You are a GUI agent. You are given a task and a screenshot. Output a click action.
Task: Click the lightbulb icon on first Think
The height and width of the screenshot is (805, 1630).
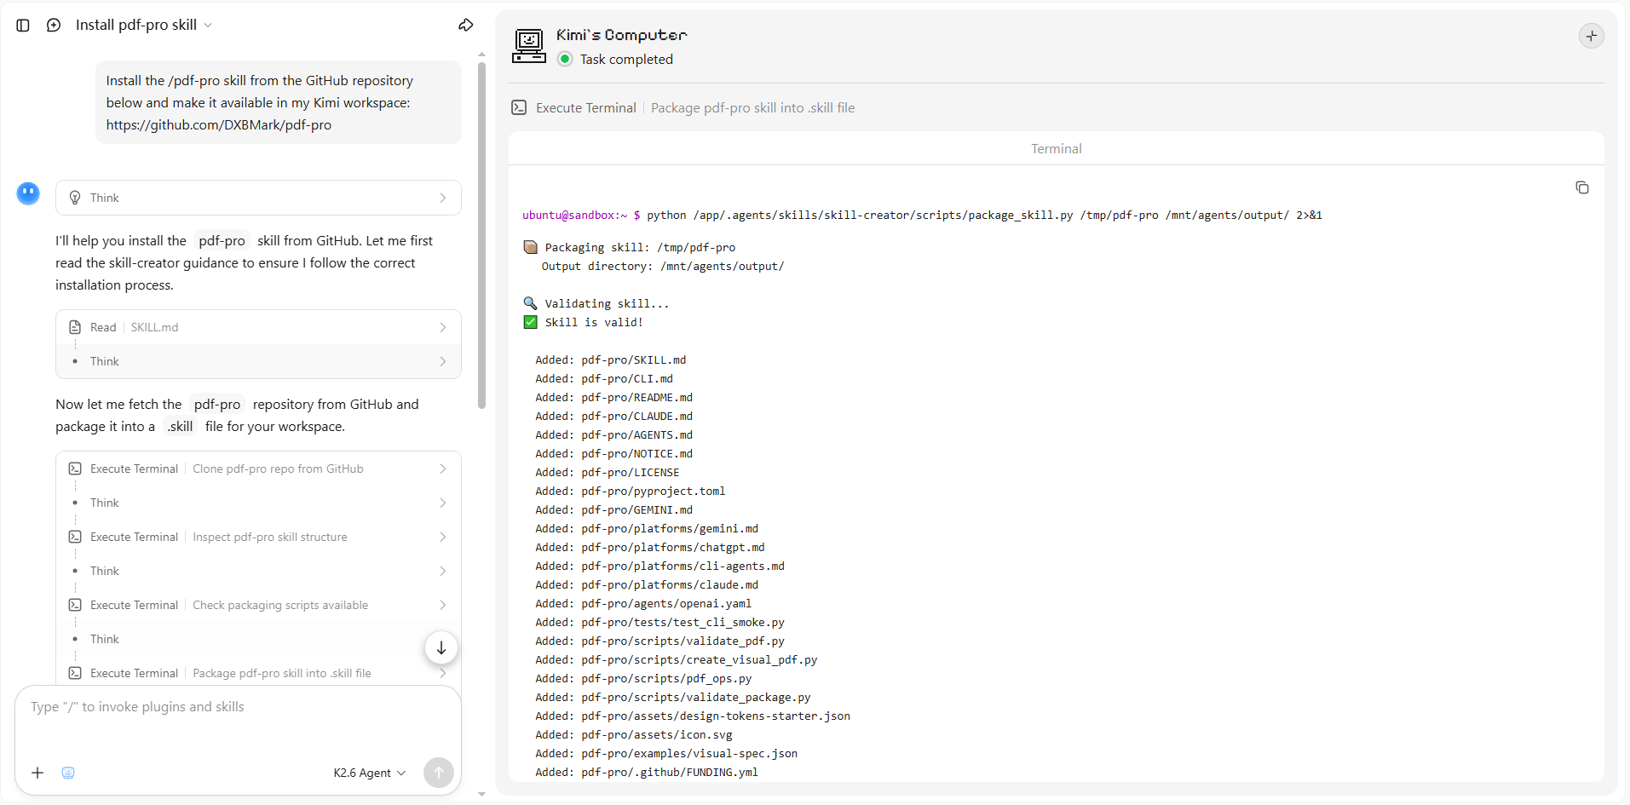tap(75, 198)
